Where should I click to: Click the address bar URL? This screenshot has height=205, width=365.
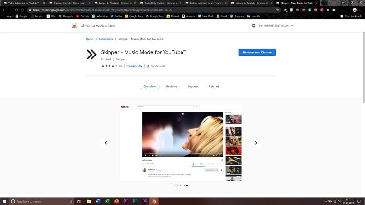coord(102,10)
